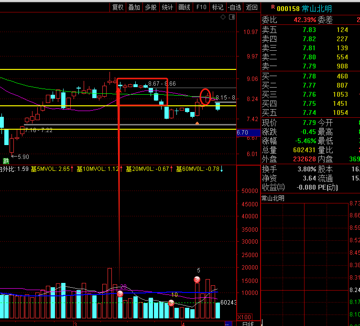Click stock code 000158
The height and width of the screenshot is (326, 360).
288,9
